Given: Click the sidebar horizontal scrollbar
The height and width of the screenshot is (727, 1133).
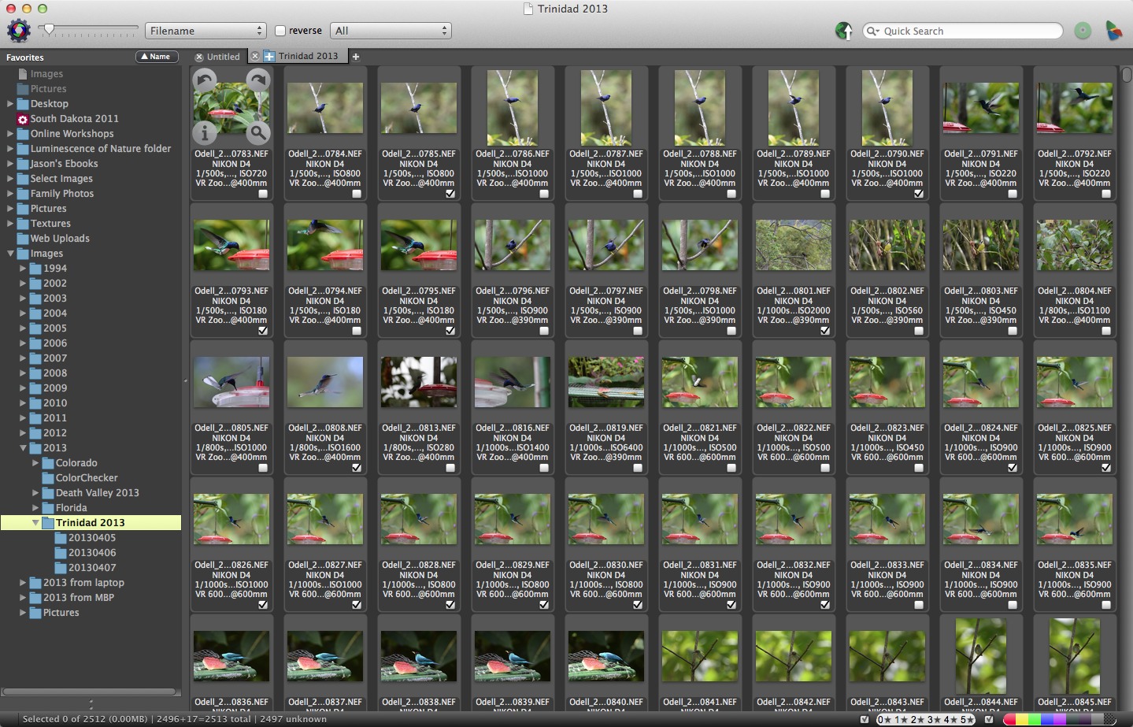Looking at the screenshot, I should click(90, 692).
